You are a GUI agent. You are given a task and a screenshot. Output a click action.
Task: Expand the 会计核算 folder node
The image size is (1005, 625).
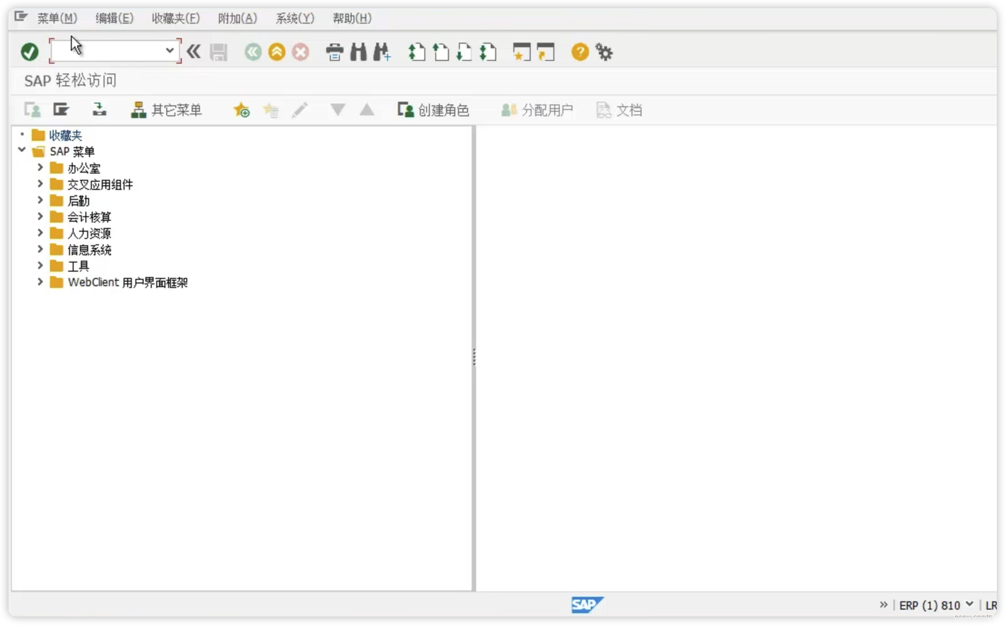pyautogui.click(x=40, y=217)
